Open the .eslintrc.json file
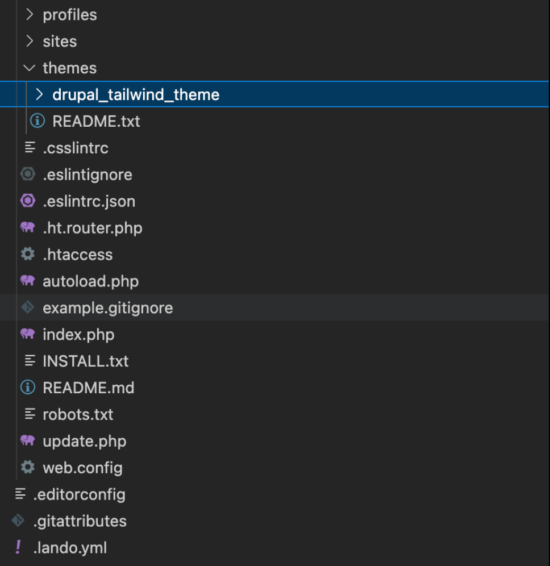The image size is (550, 566). (89, 201)
